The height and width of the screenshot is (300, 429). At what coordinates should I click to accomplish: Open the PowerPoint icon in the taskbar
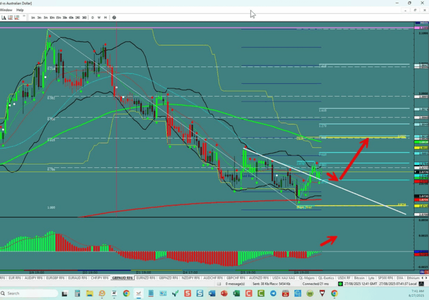tap(224, 293)
